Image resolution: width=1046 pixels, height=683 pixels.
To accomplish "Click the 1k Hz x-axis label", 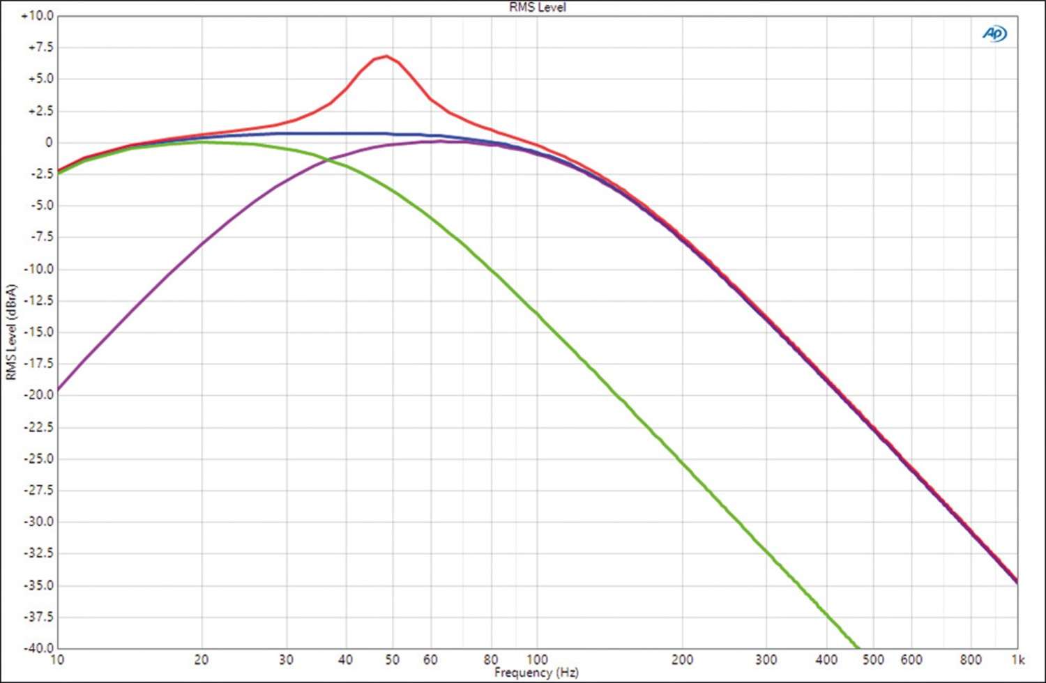I will [1017, 659].
